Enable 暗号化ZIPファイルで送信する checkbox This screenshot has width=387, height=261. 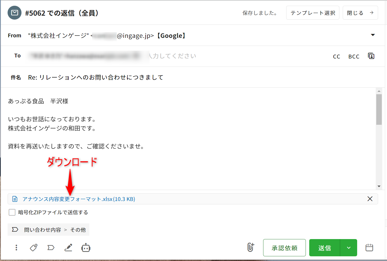point(12,212)
